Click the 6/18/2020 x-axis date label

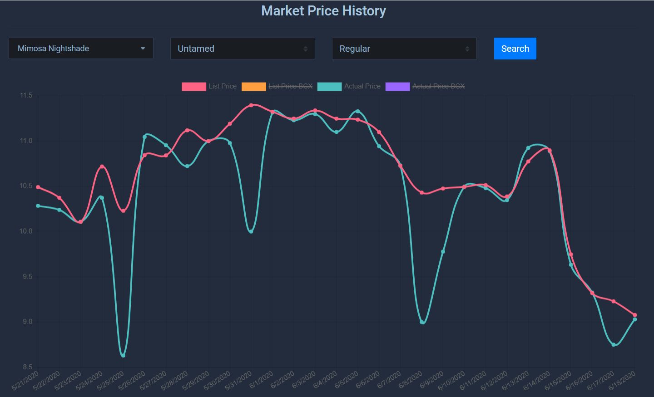coord(622,381)
